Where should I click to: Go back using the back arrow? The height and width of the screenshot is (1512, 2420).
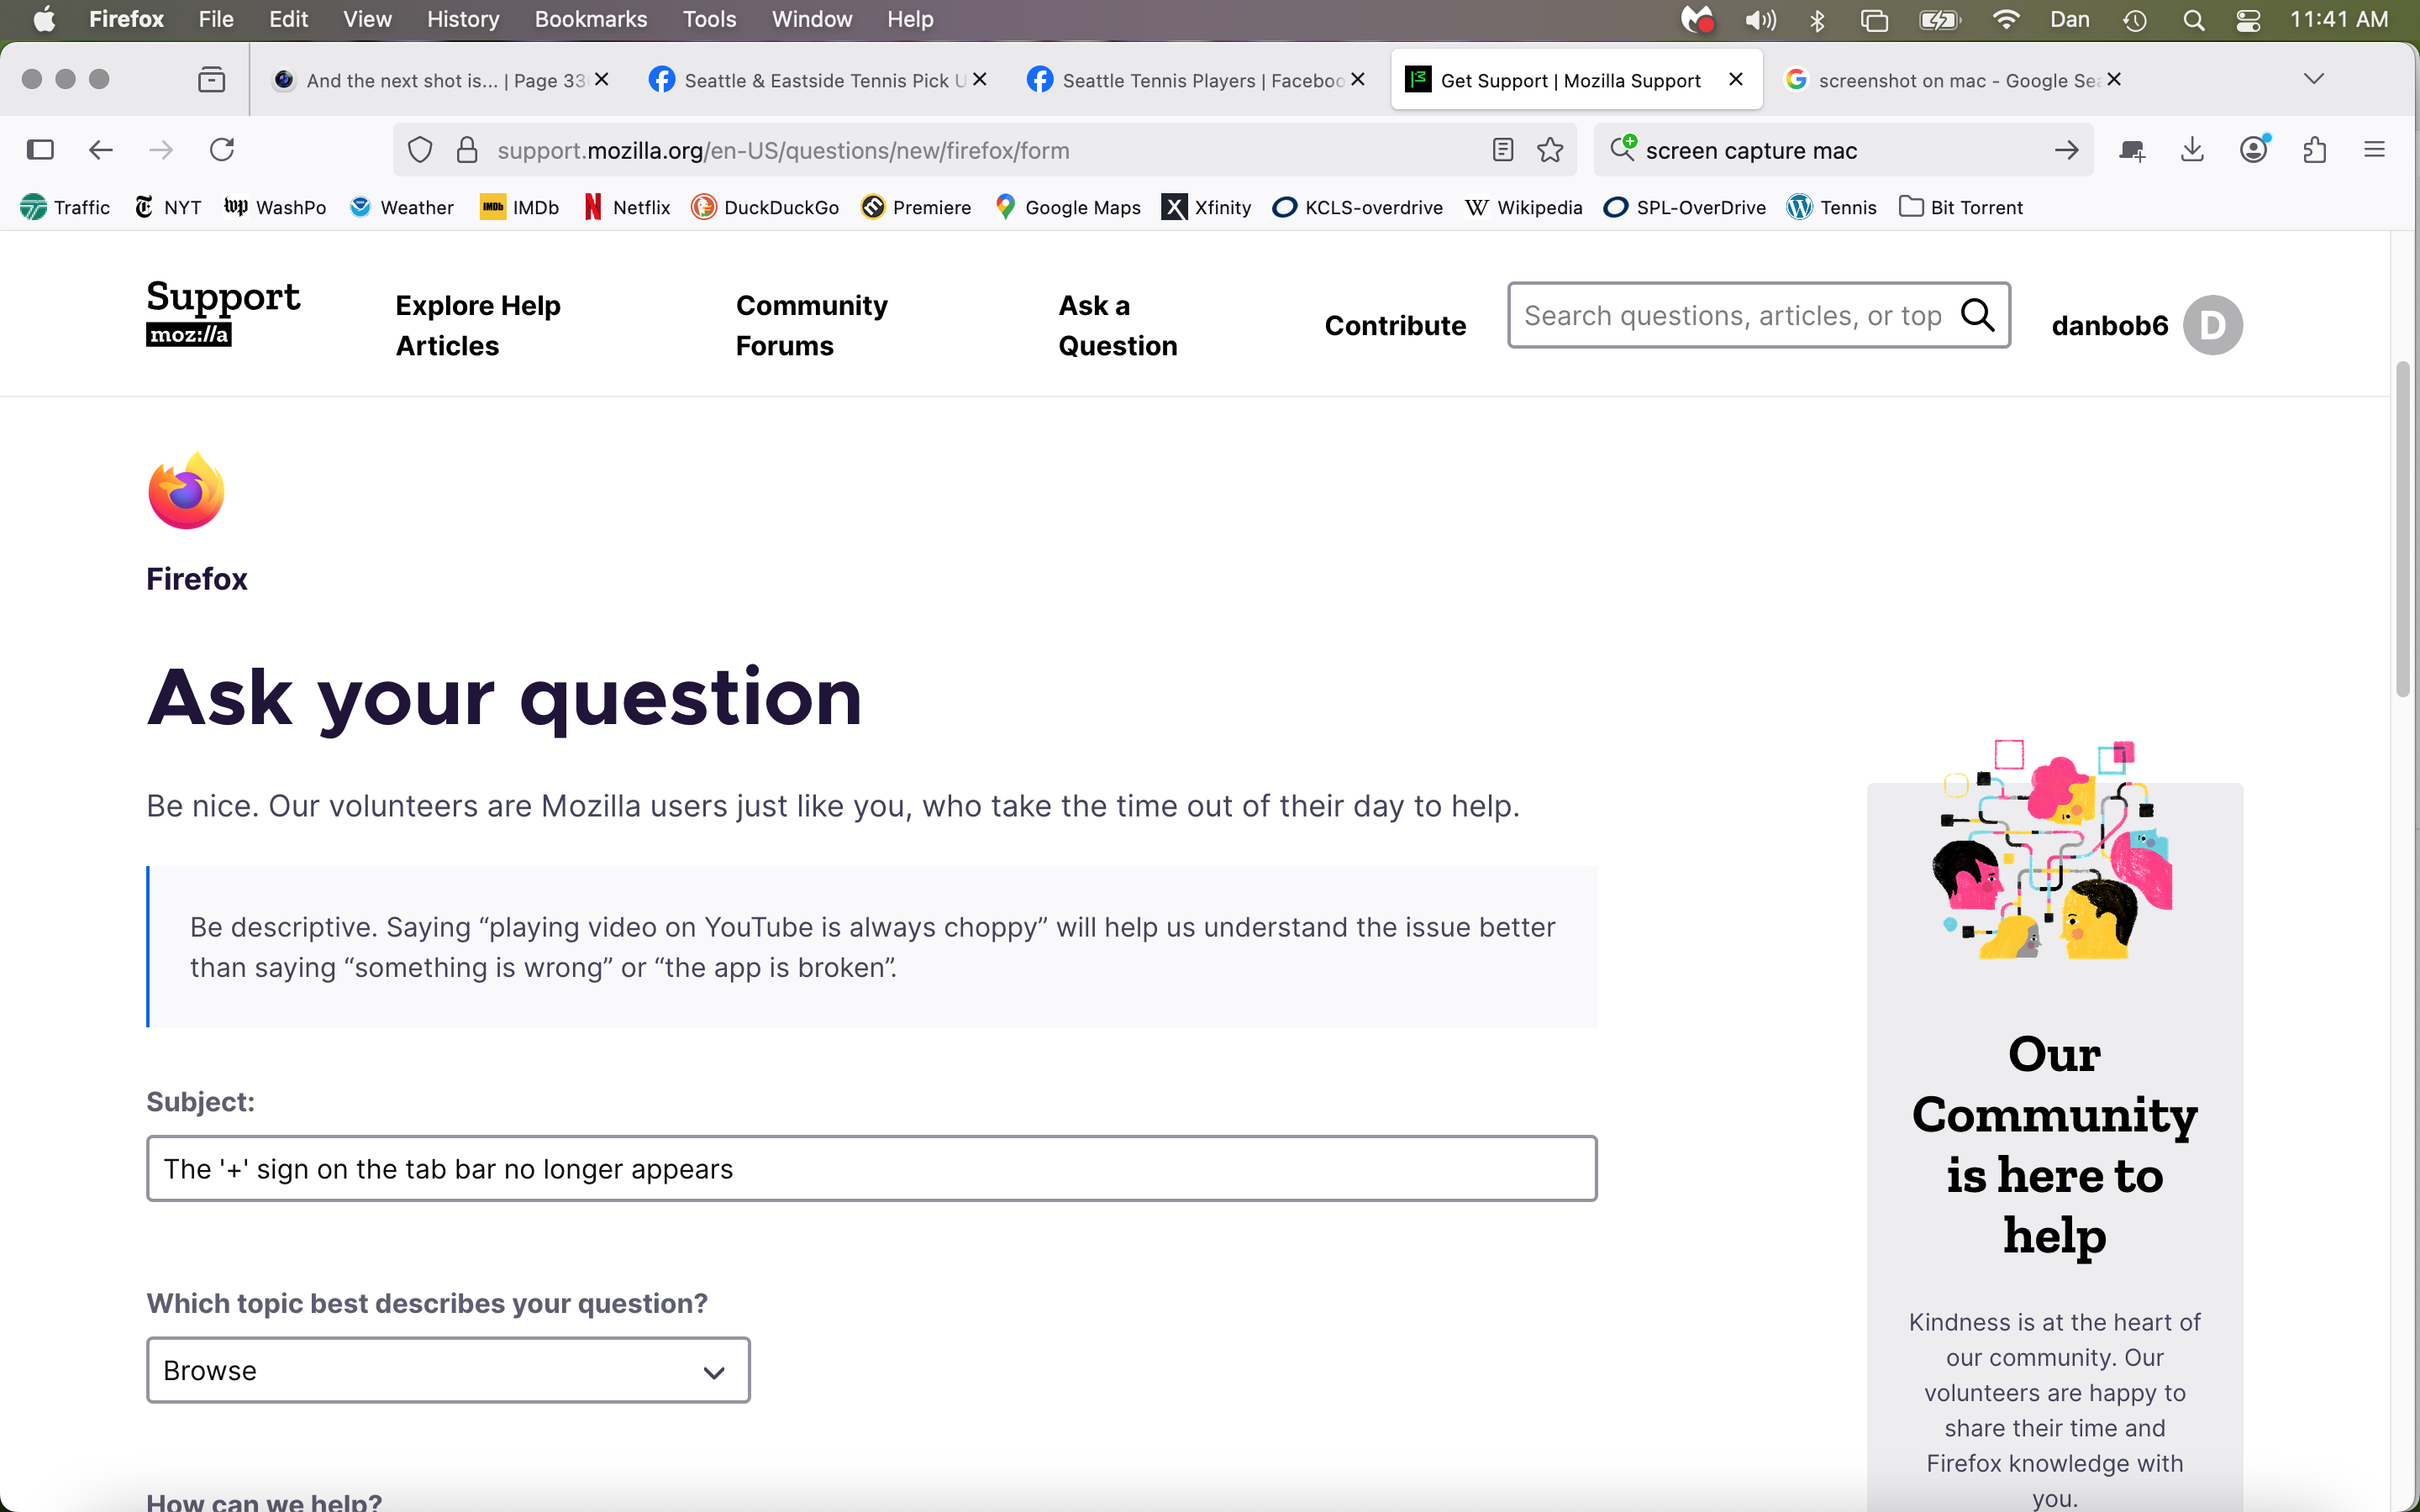point(101,150)
